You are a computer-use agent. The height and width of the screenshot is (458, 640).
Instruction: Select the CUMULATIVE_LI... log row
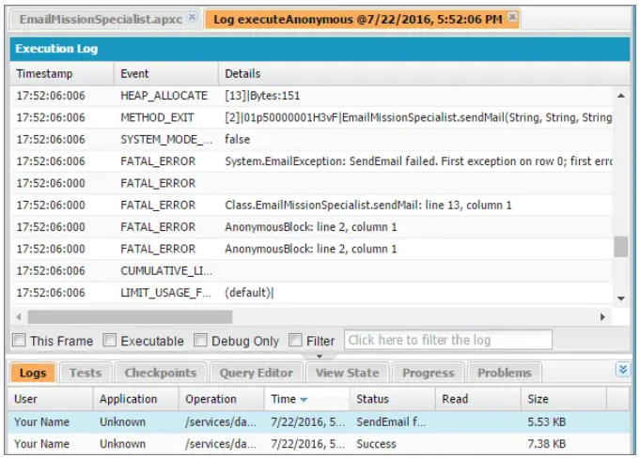311,271
